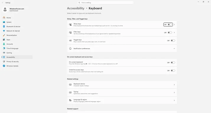Click the user profile avatar
211x113 pixels.
[x=5, y=9]
